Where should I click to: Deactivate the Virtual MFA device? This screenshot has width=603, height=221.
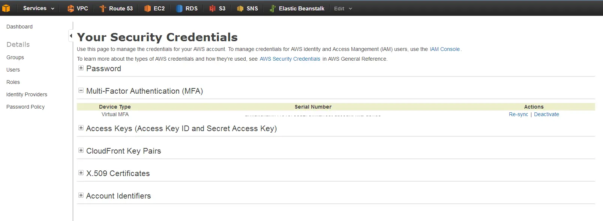tap(546, 114)
